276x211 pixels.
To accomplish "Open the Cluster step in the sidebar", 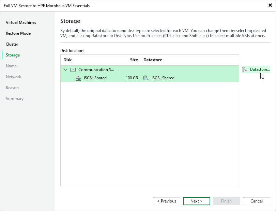I will click(12, 44).
